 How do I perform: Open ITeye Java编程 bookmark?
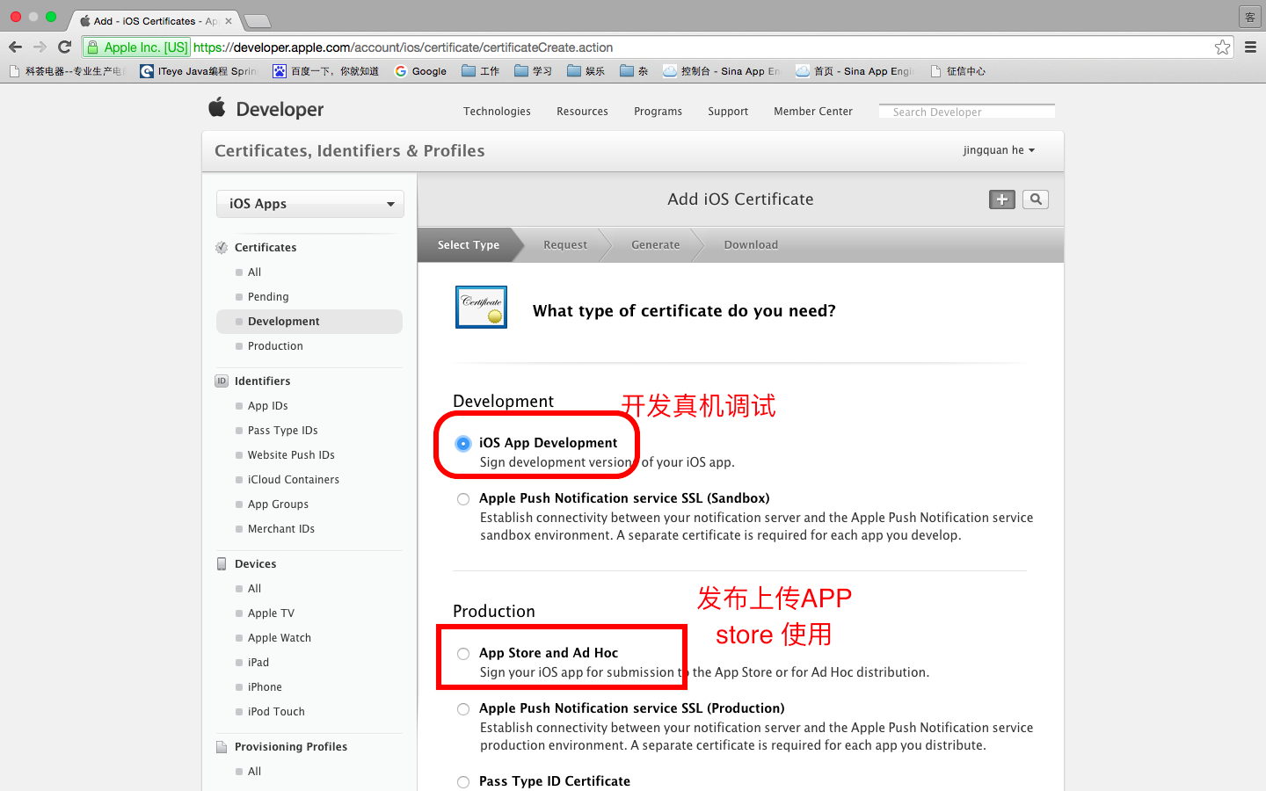click(x=198, y=71)
